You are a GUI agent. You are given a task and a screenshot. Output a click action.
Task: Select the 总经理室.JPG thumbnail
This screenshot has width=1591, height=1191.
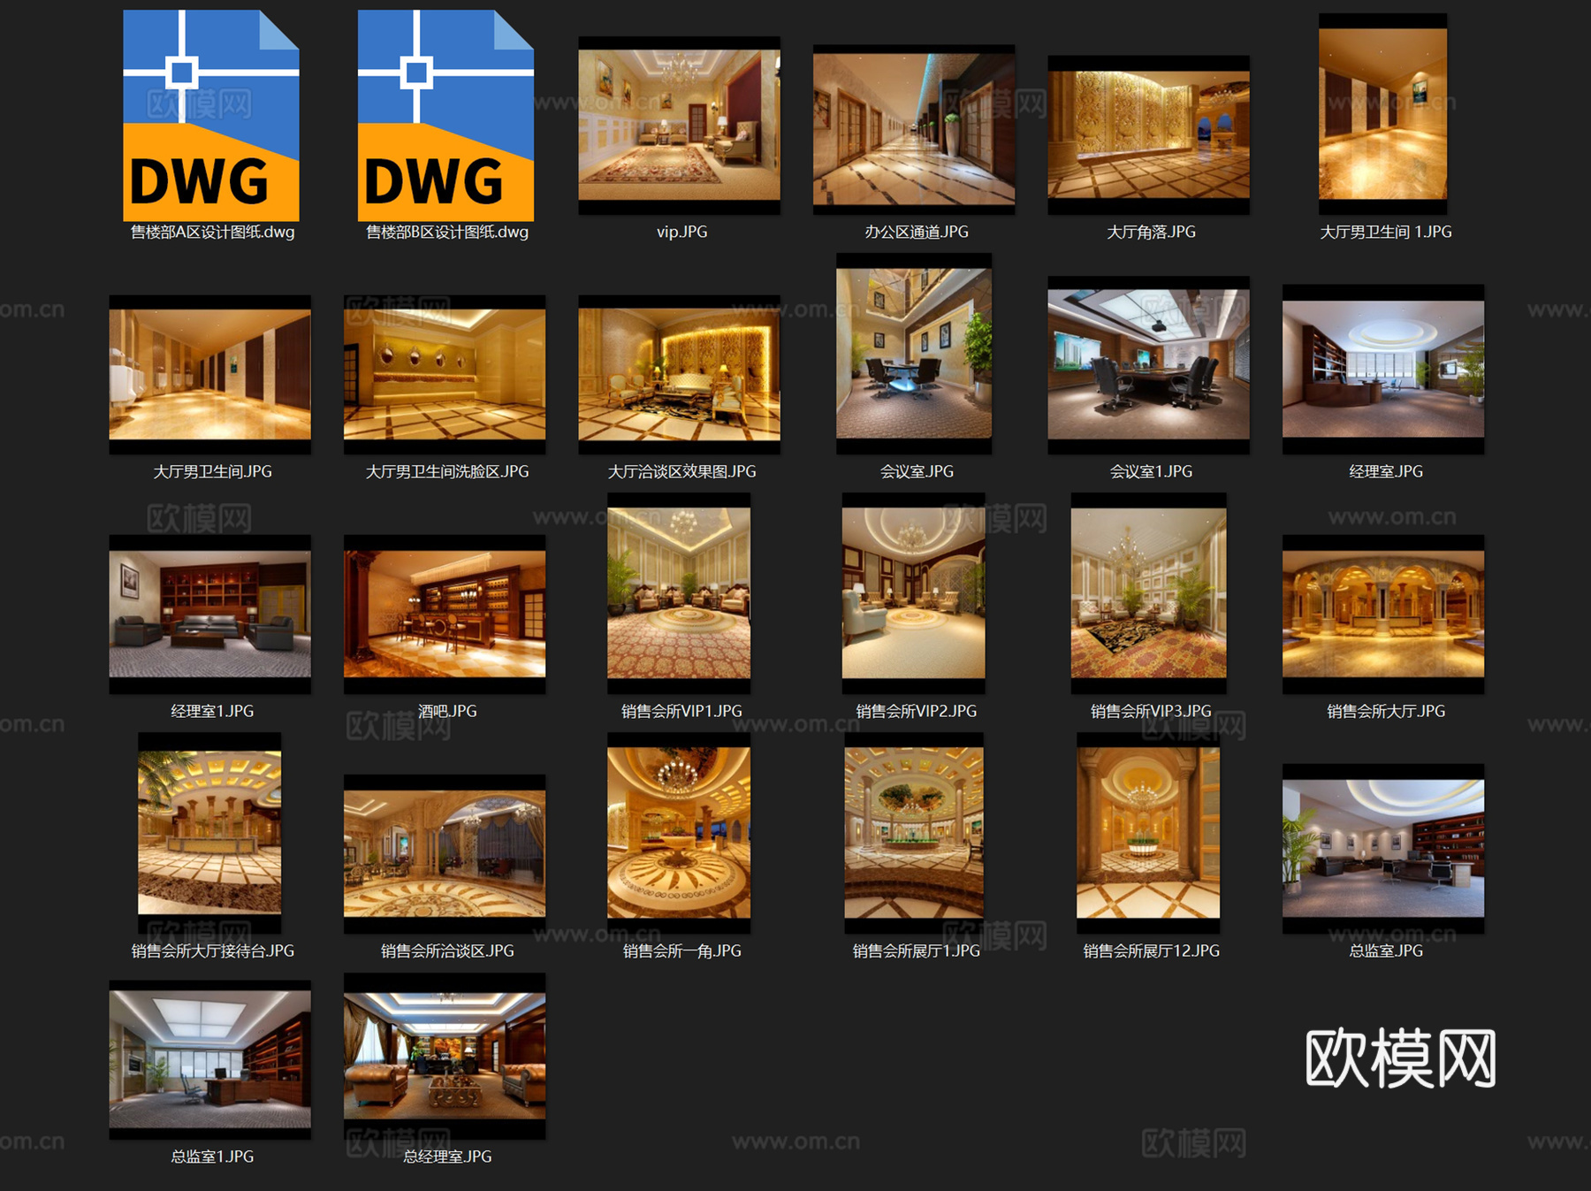(x=445, y=1056)
